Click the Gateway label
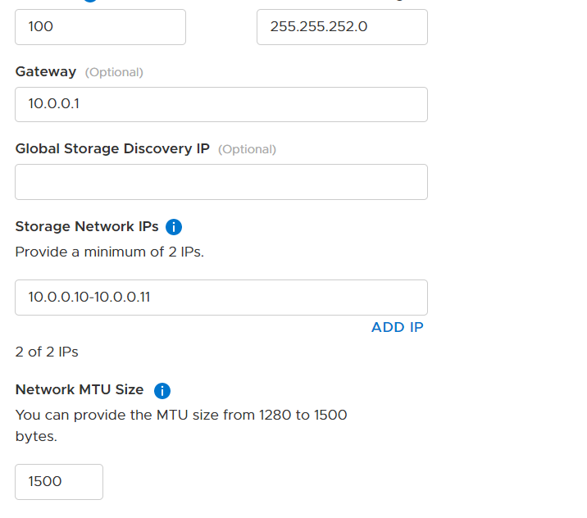Viewport: 587px width, 518px height. pyautogui.click(x=46, y=72)
